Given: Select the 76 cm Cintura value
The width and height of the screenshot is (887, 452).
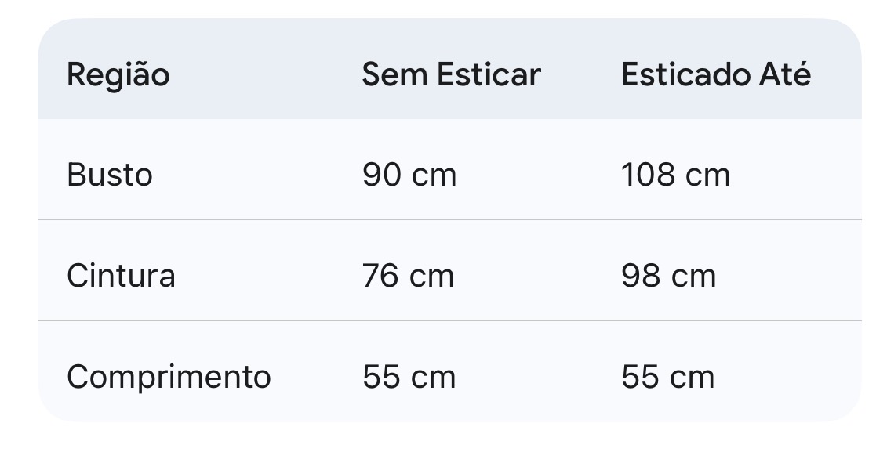Looking at the screenshot, I should pyautogui.click(x=408, y=276).
